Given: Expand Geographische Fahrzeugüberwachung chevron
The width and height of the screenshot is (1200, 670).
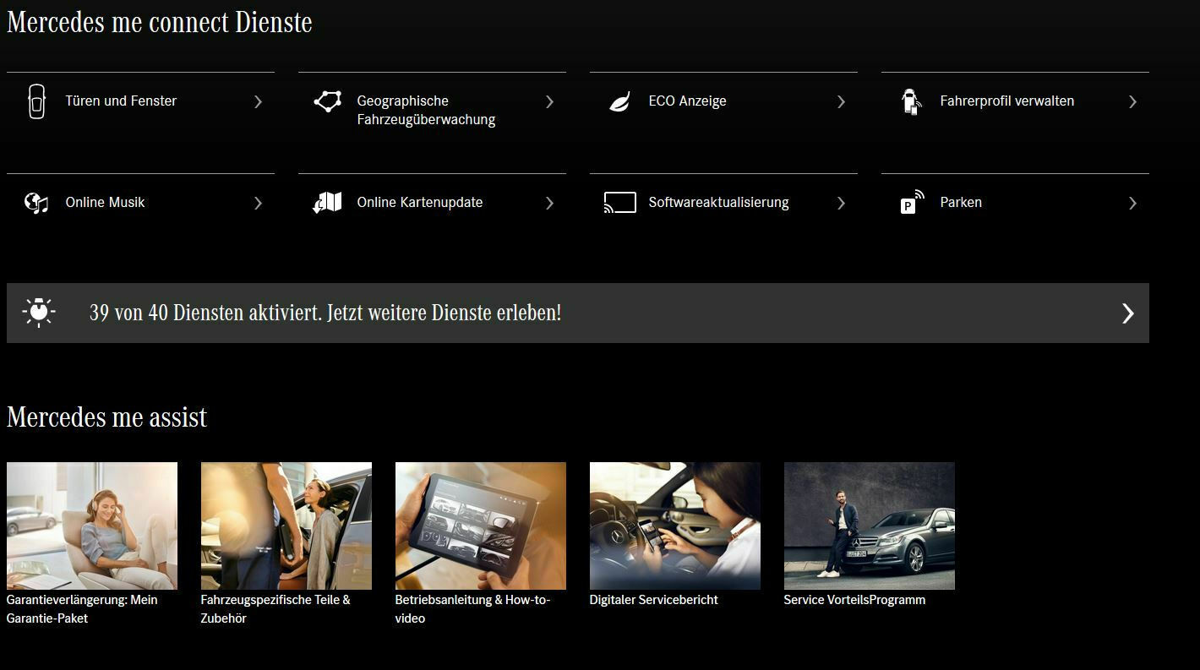Looking at the screenshot, I should pyautogui.click(x=549, y=101).
